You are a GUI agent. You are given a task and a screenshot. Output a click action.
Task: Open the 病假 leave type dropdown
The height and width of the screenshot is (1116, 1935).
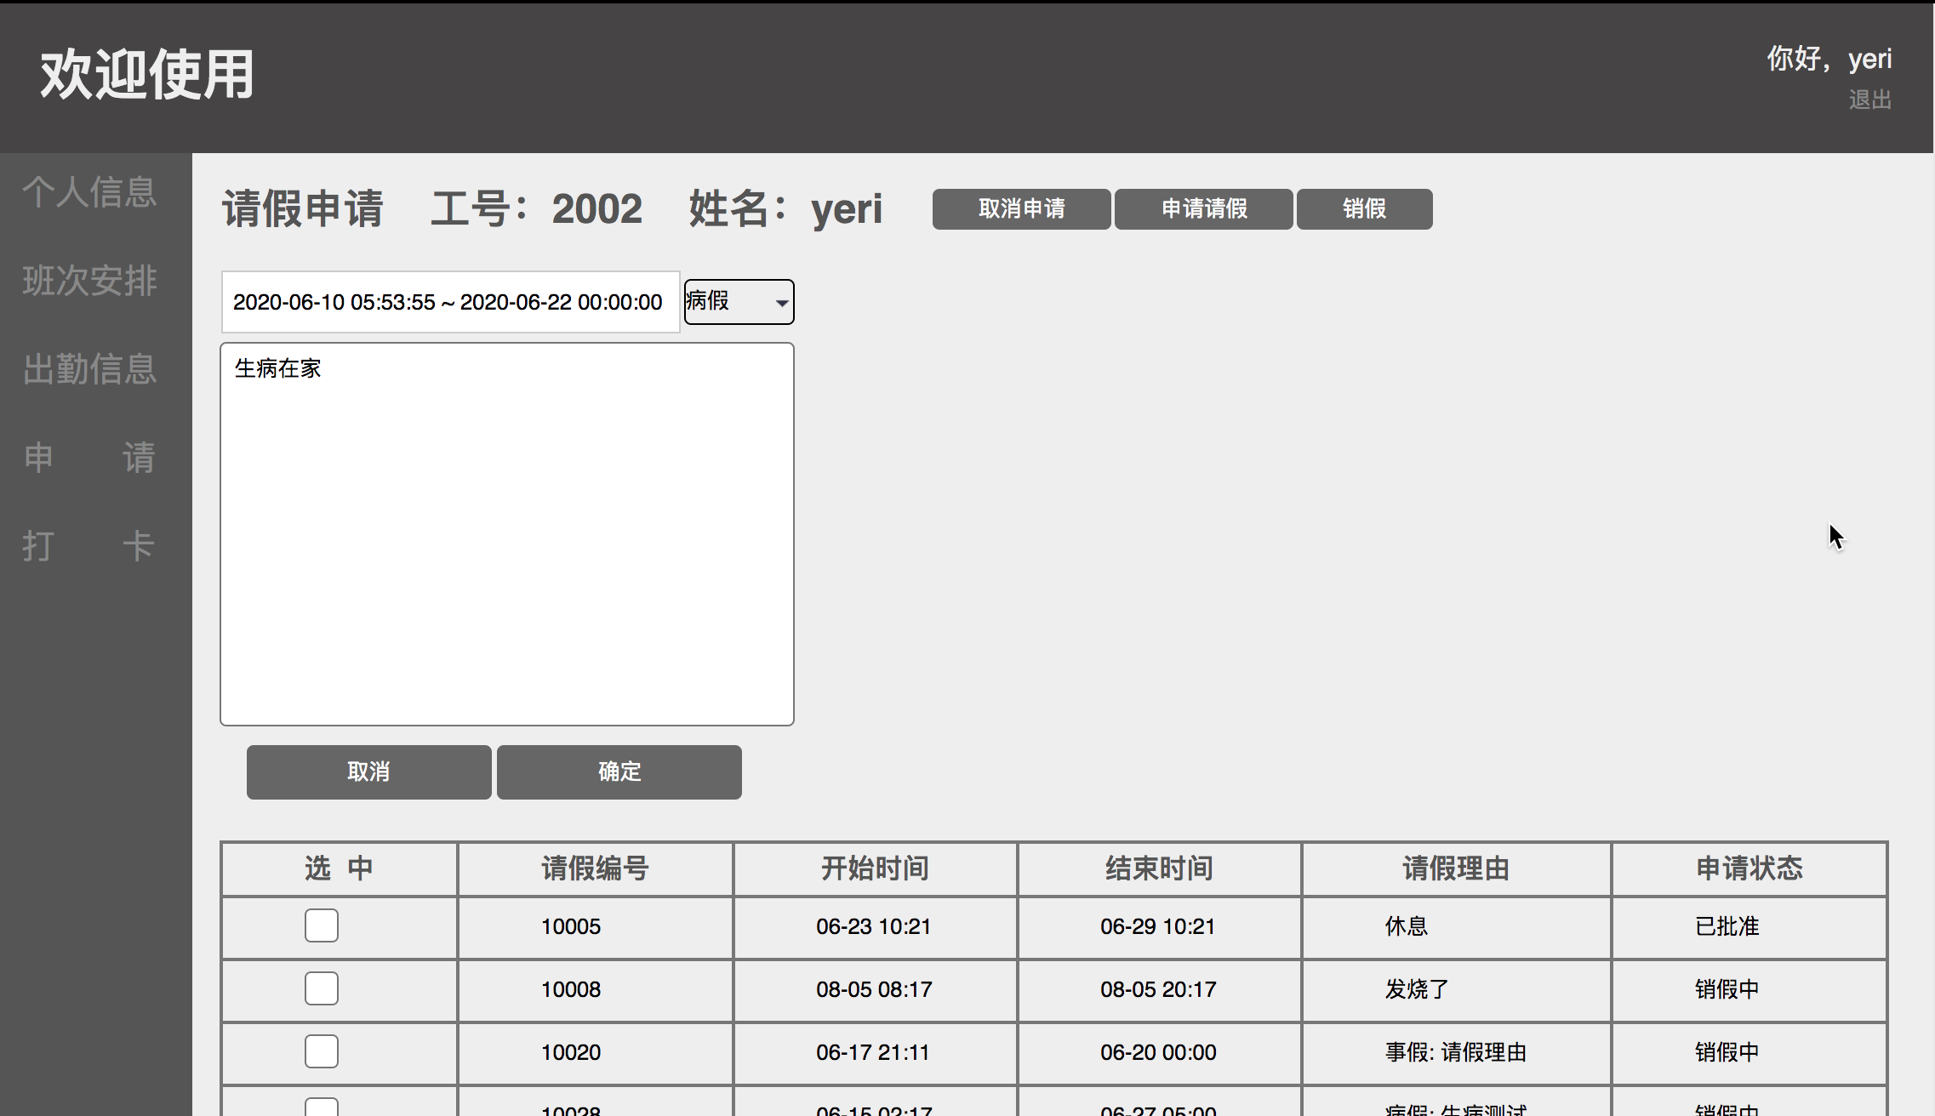[x=739, y=302]
